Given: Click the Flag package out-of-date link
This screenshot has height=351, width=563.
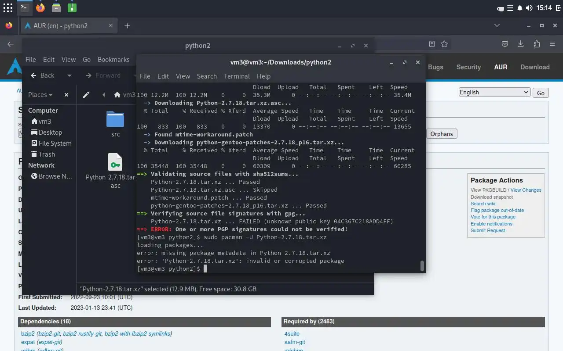Looking at the screenshot, I should click(x=497, y=210).
